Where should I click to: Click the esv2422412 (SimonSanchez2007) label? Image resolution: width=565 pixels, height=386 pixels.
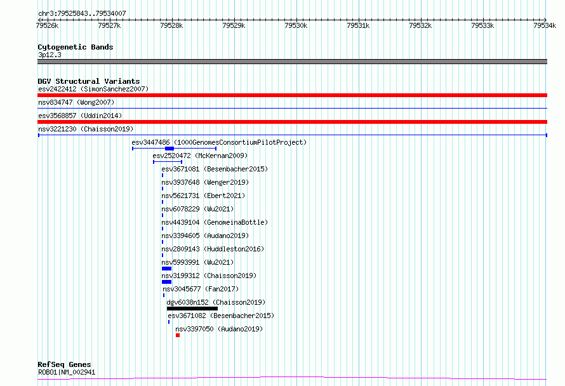click(93, 89)
